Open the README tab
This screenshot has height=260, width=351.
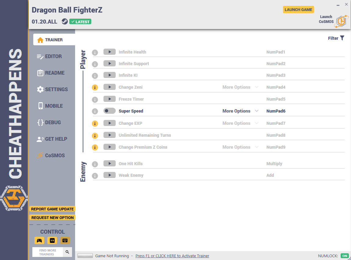51,73
